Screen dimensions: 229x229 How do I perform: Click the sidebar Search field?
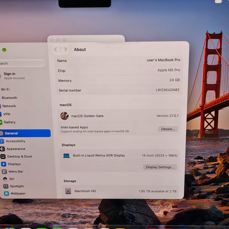(22, 63)
